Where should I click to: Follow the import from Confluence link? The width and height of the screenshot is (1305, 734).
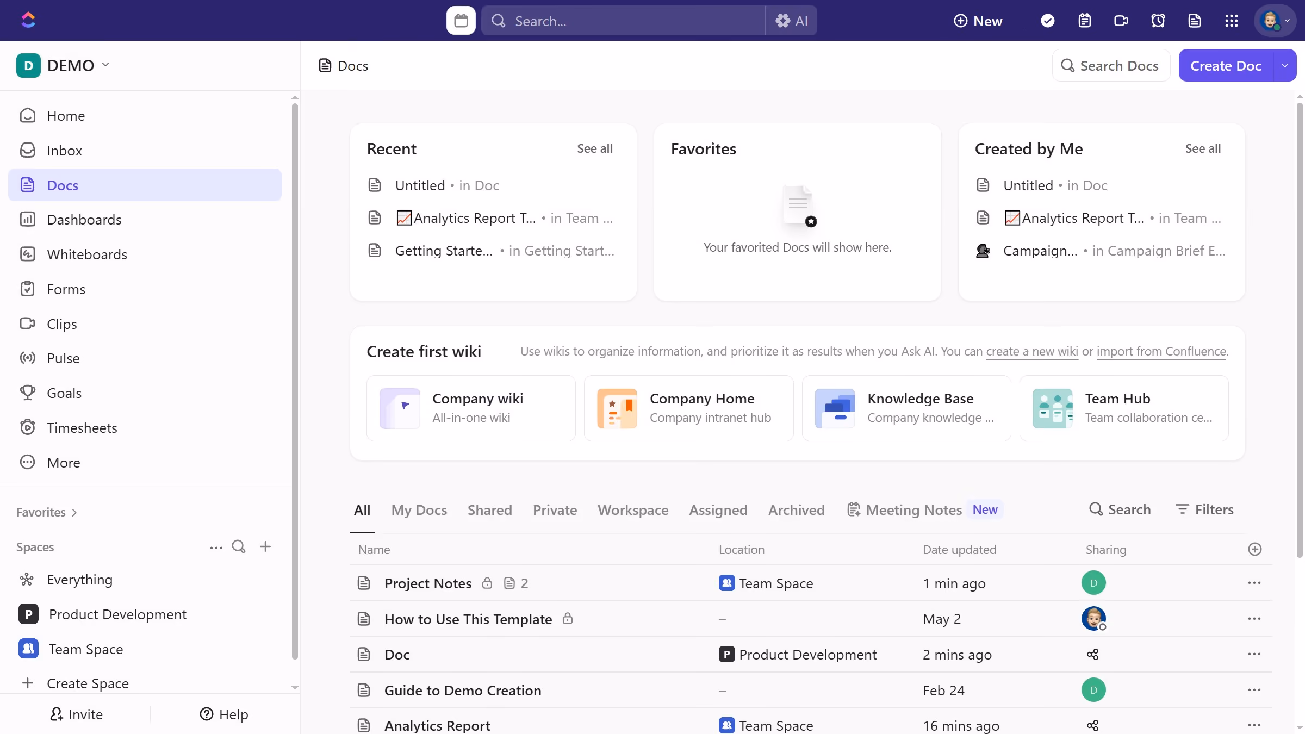(x=1161, y=351)
